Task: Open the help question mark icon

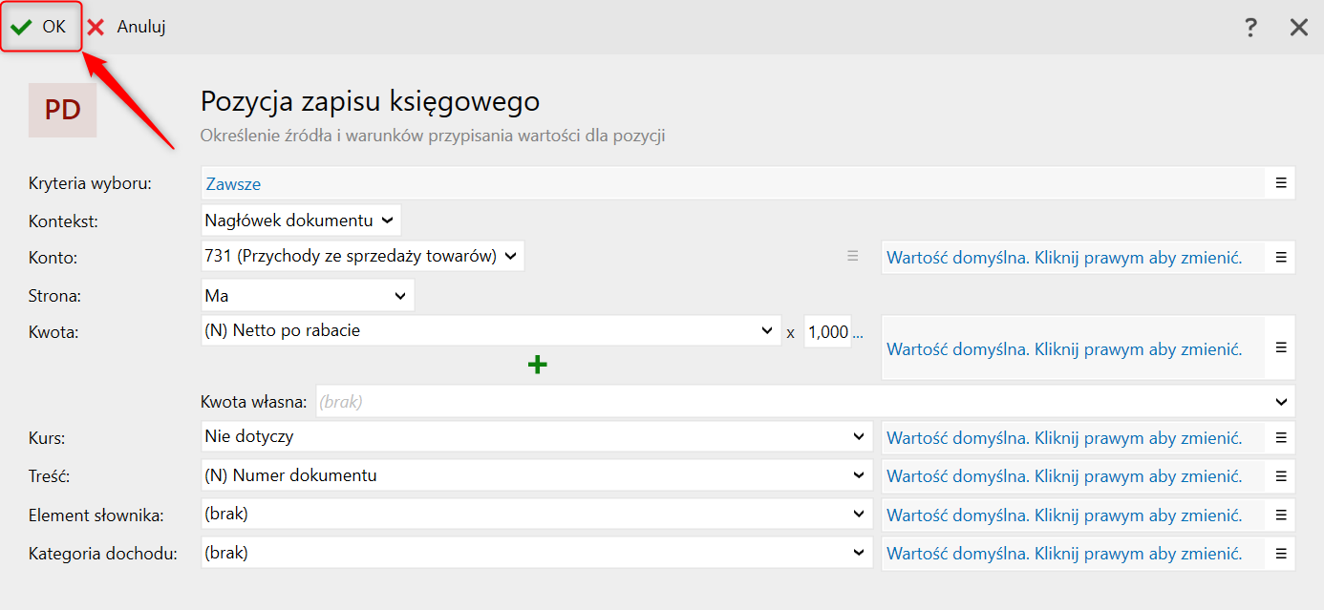Action: pyautogui.click(x=1250, y=28)
